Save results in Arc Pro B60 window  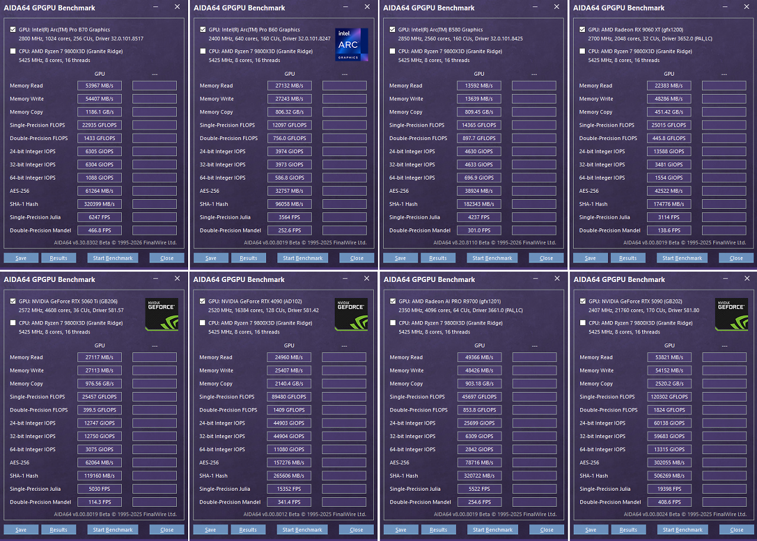(211, 258)
